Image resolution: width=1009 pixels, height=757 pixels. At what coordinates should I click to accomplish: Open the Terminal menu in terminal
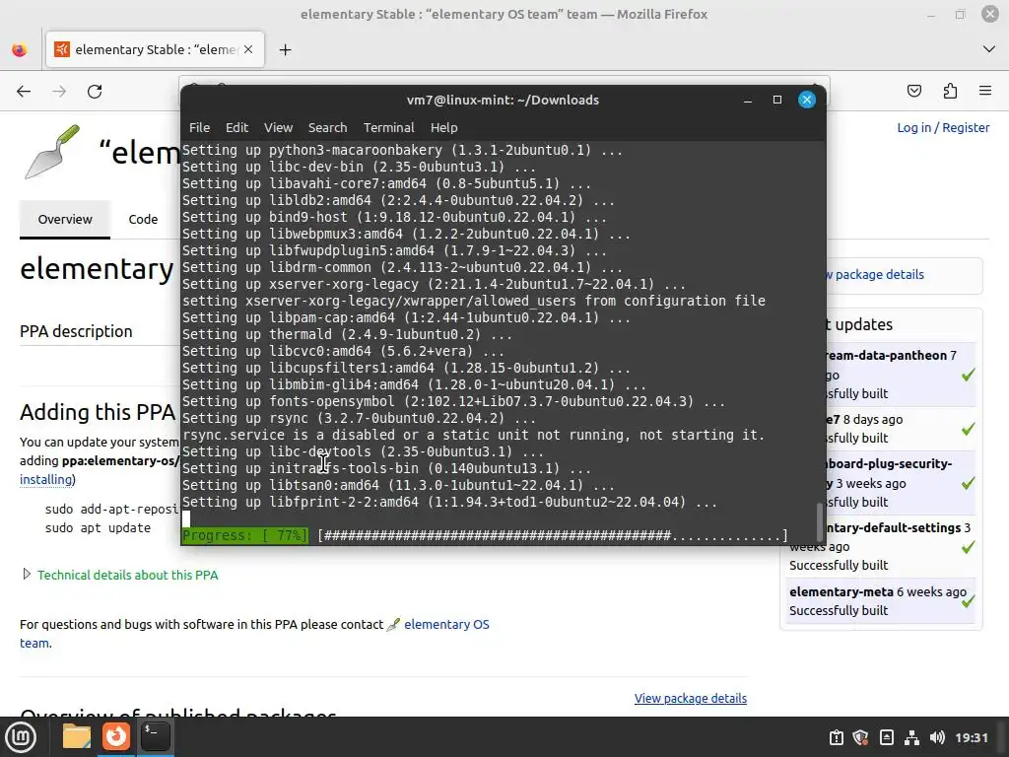click(x=388, y=127)
